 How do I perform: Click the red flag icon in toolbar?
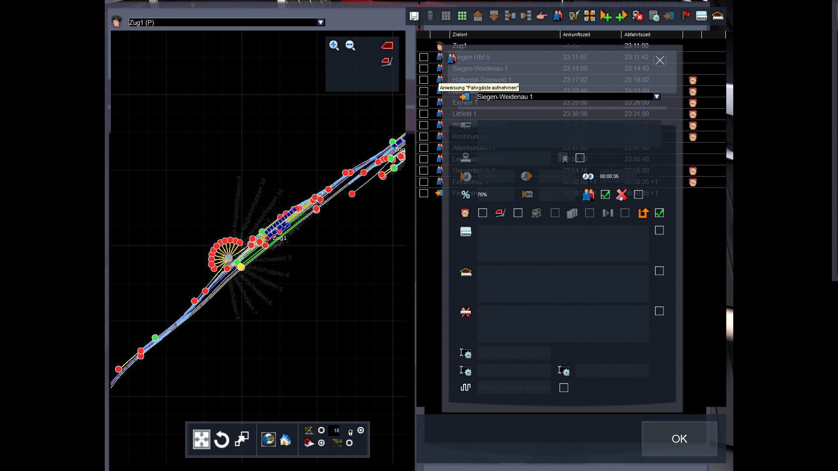[686, 16]
